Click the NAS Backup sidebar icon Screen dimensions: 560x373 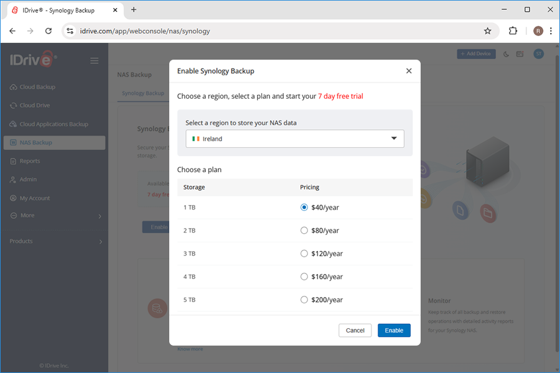pyautogui.click(x=13, y=142)
